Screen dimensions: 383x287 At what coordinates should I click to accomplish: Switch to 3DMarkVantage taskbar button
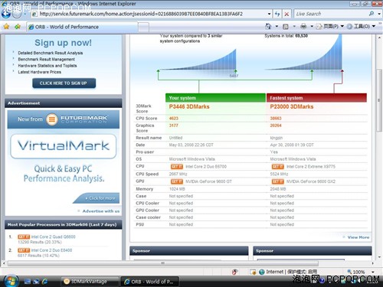tap(90, 282)
